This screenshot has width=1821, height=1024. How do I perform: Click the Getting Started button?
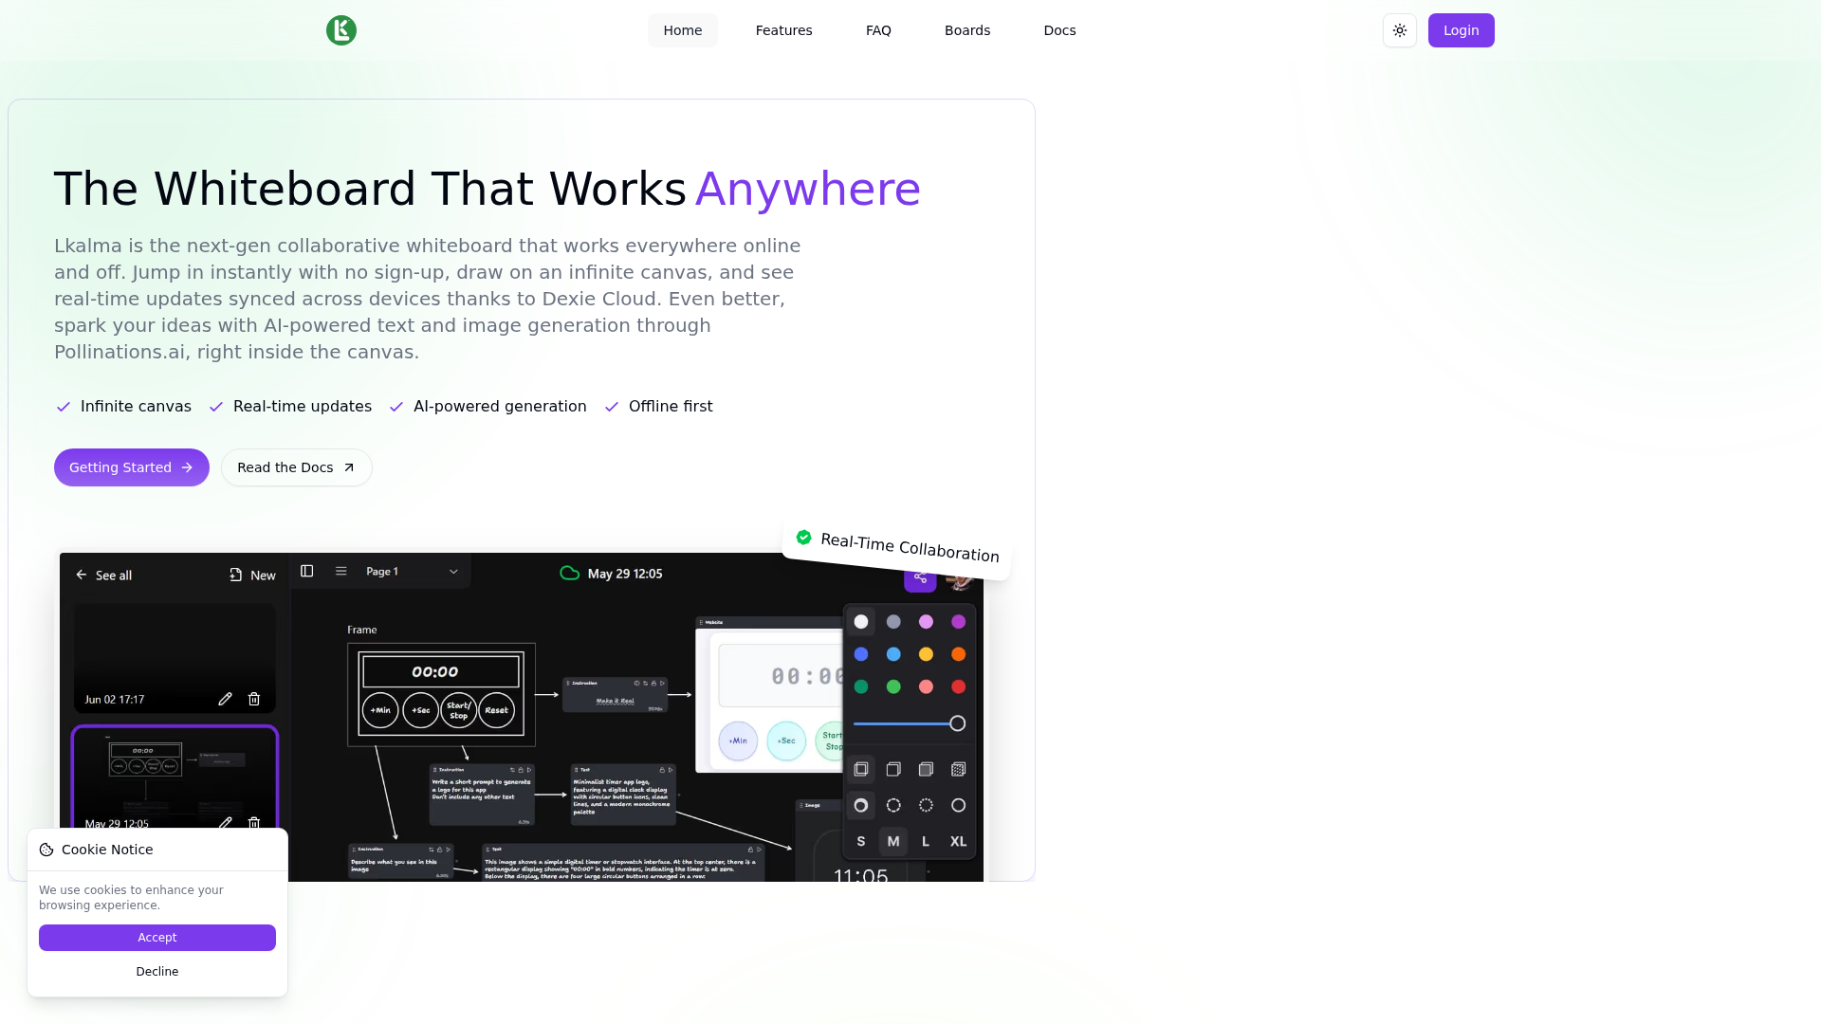click(x=132, y=467)
